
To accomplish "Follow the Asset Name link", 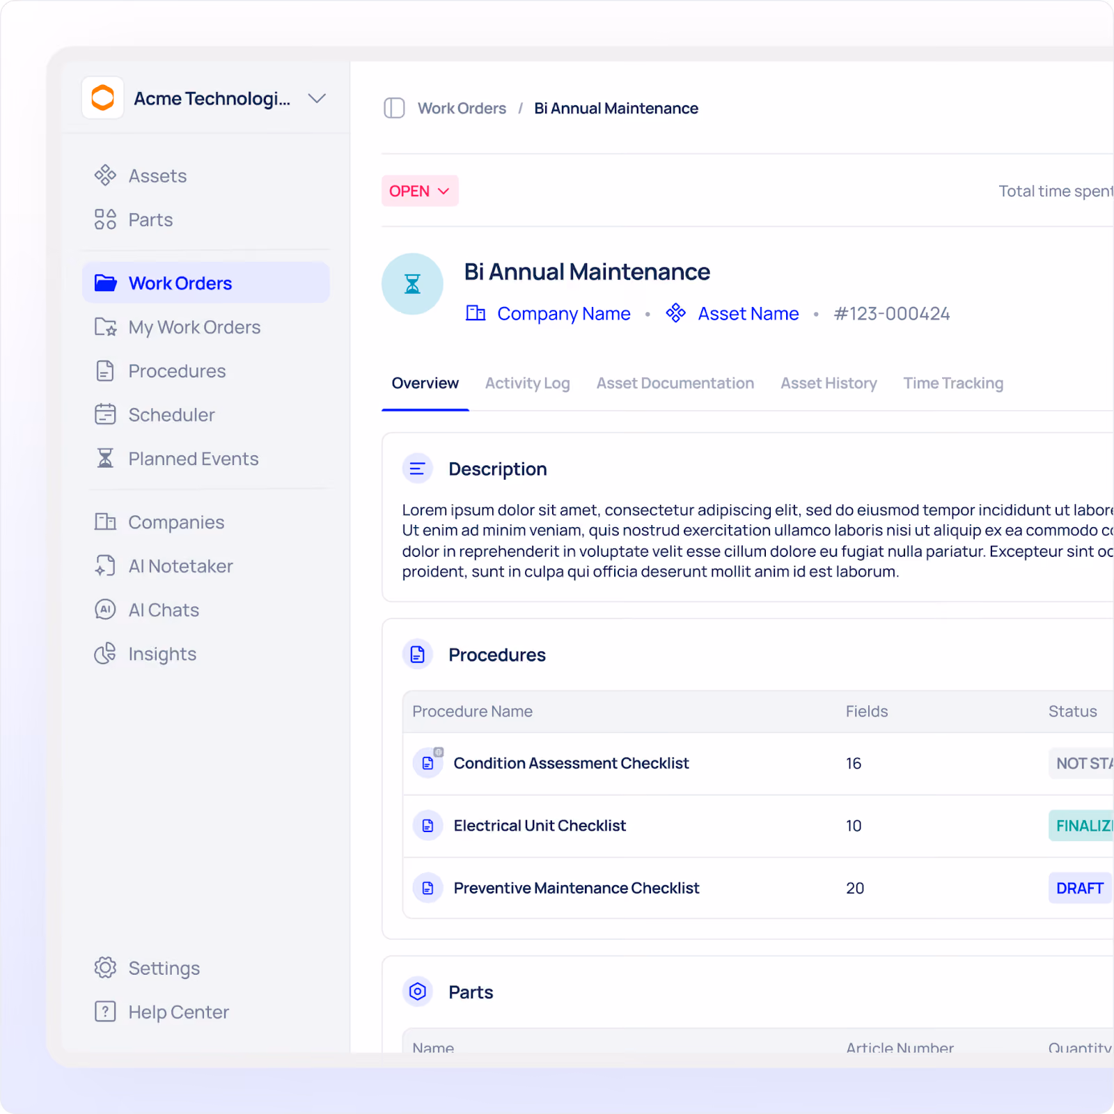I will (x=748, y=313).
